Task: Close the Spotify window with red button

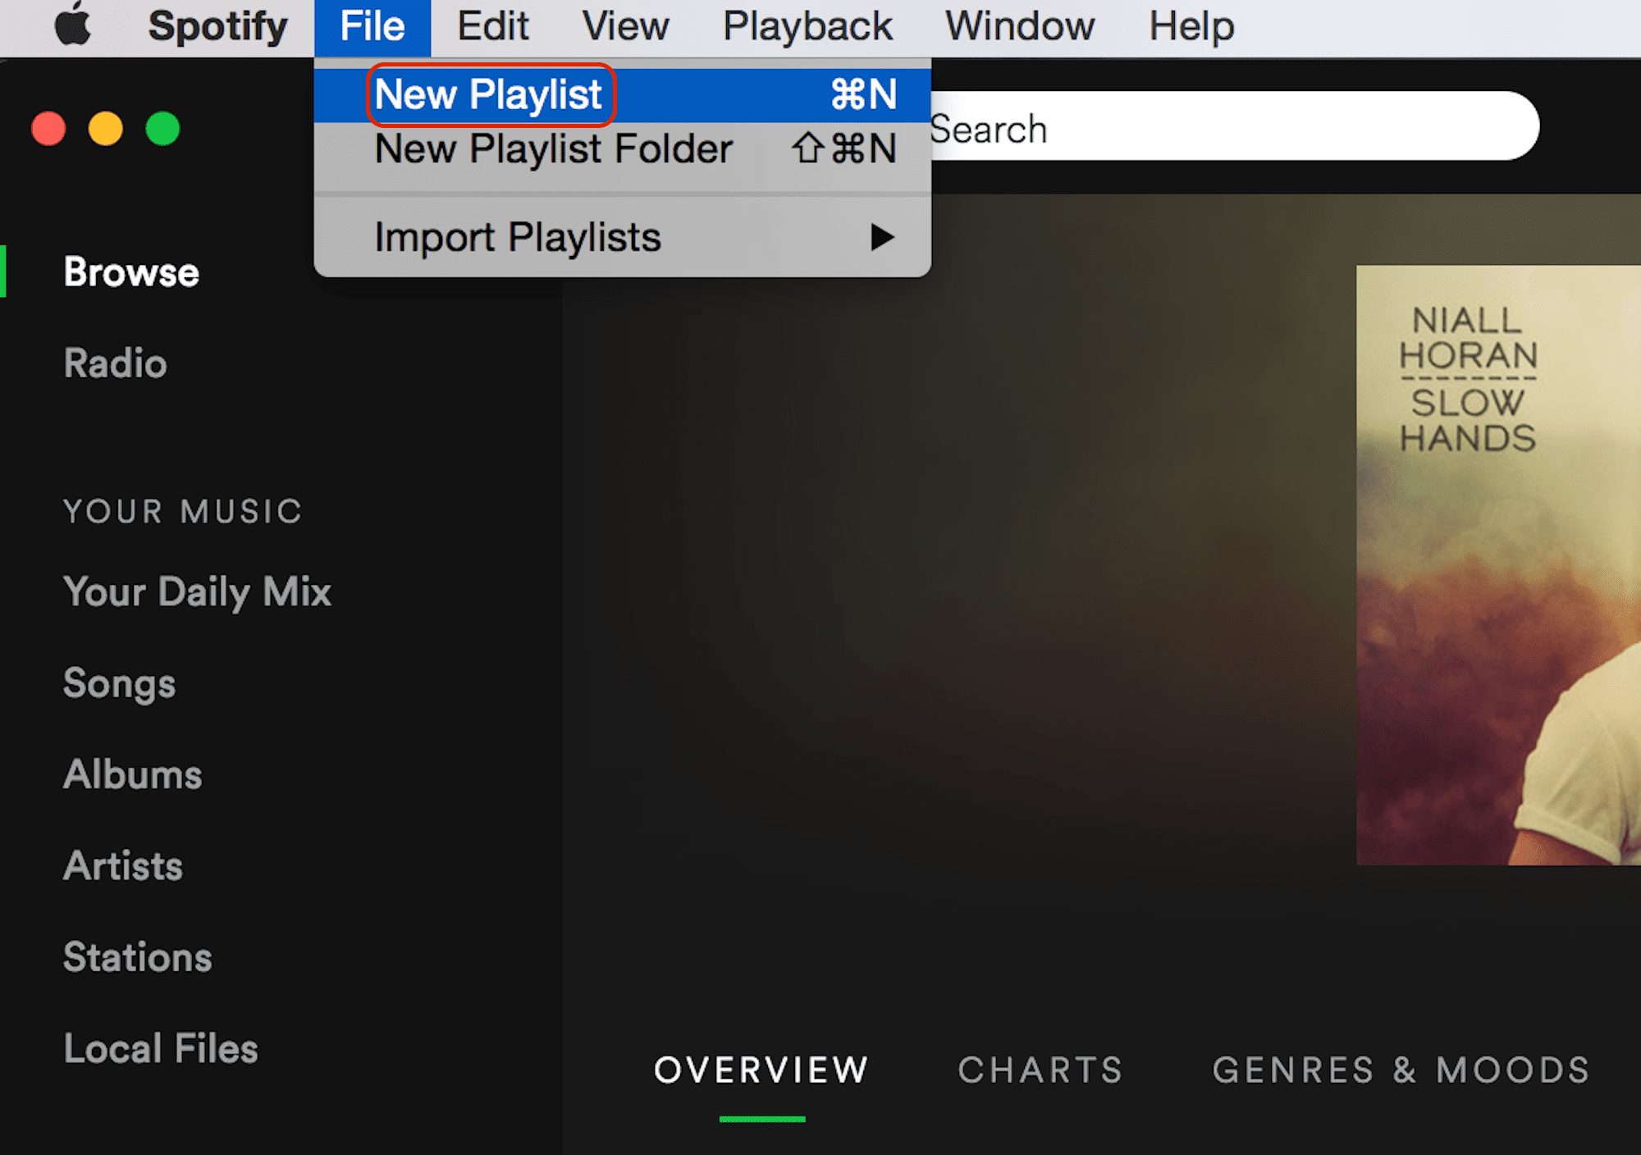Action: click(48, 129)
